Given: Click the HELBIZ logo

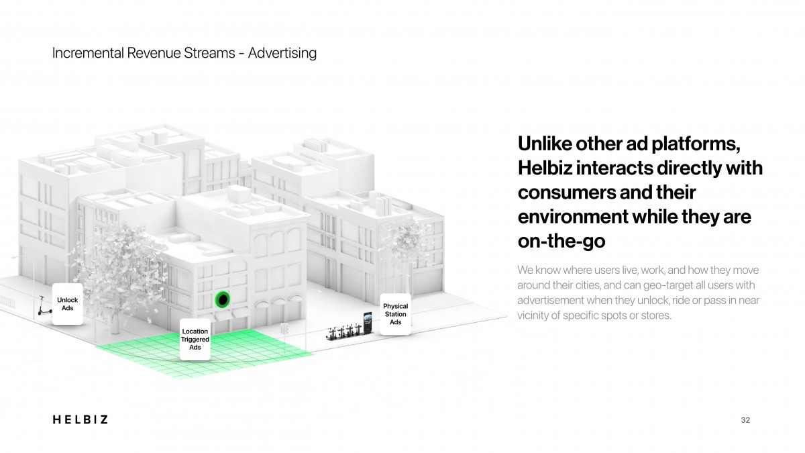Looking at the screenshot, I should pyautogui.click(x=80, y=419).
